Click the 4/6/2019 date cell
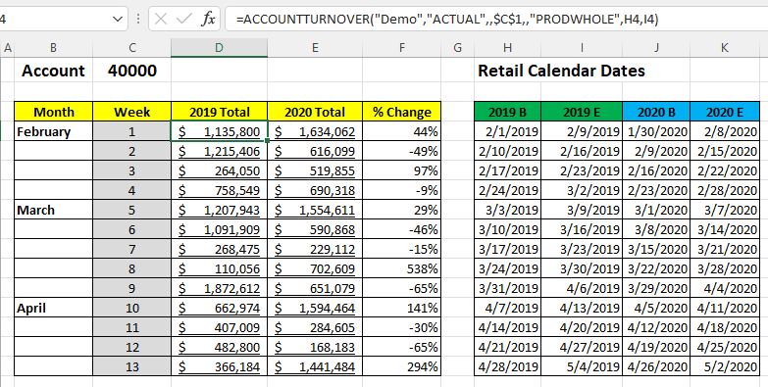The image size is (768, 387). [582, 288]
